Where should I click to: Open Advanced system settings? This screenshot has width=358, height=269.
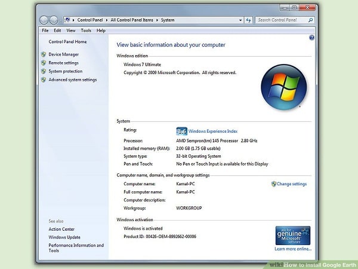73,80
